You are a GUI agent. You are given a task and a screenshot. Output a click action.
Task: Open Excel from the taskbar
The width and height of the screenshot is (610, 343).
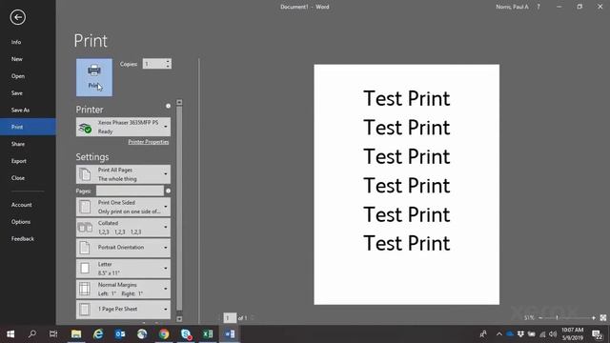(x=208, y=333)
